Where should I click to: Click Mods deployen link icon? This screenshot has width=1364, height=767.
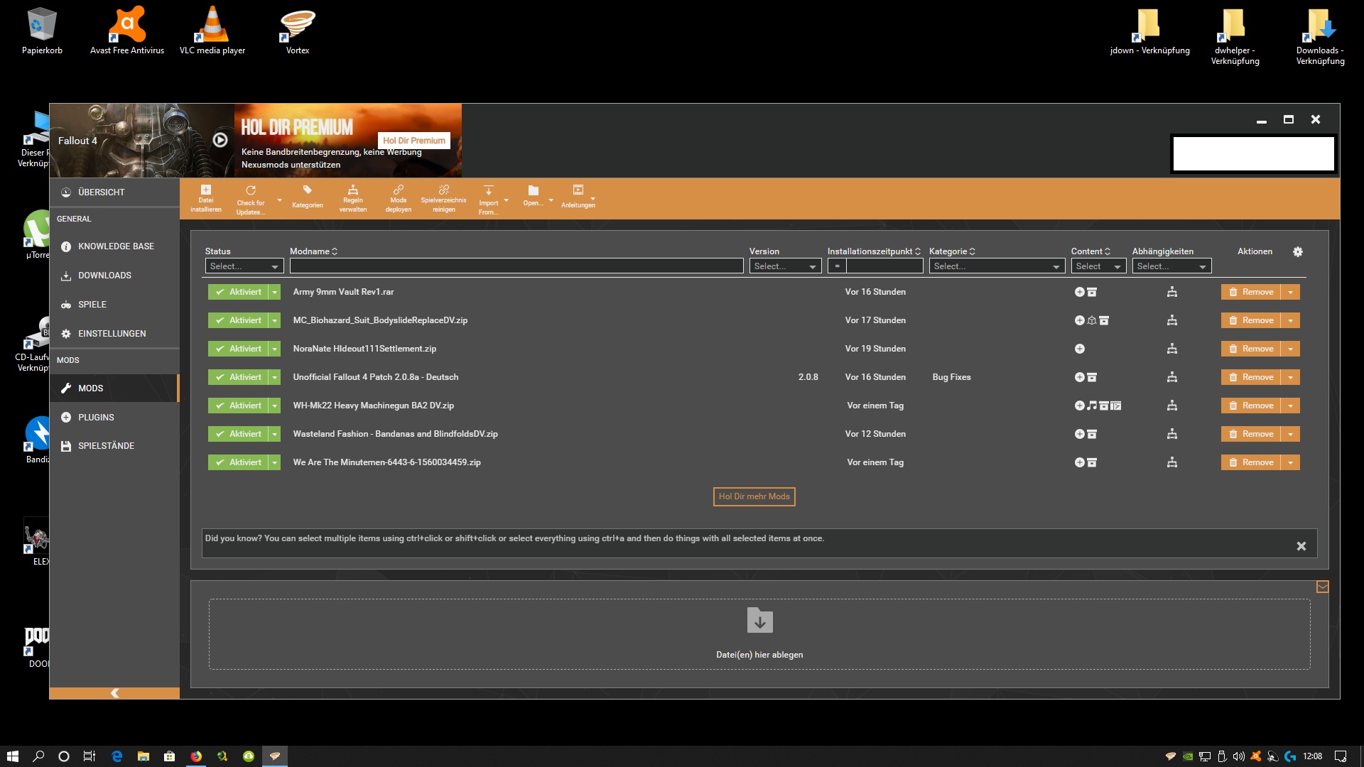(x=398, y=190)
